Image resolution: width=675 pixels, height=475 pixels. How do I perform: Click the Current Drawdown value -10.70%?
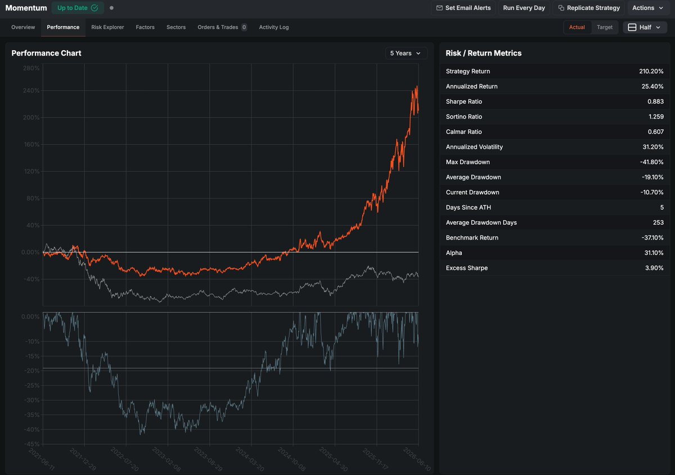pyautogui.click(x=651, y=193)
